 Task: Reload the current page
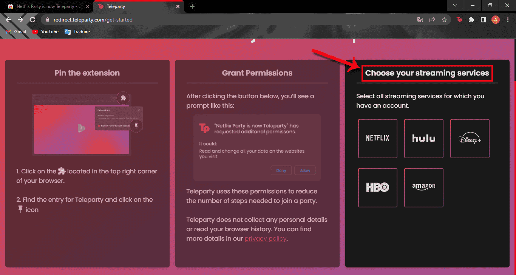pyautogui.click(x=32, y=20)
